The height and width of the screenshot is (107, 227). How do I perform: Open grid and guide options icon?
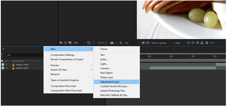(x=88, y=43)
